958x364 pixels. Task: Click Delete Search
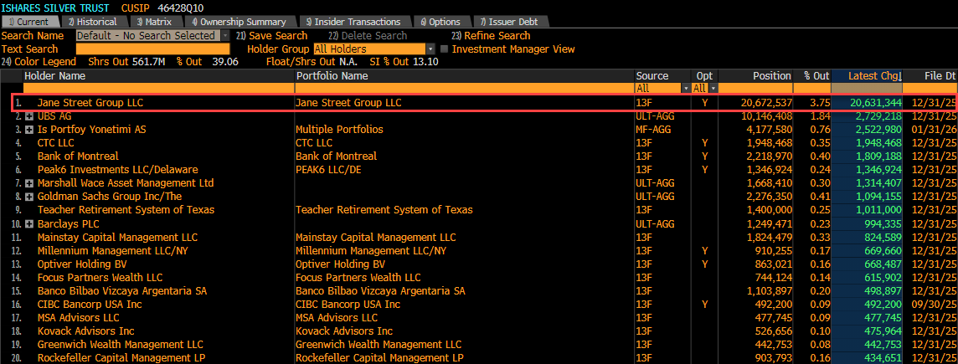click(367, 36)
